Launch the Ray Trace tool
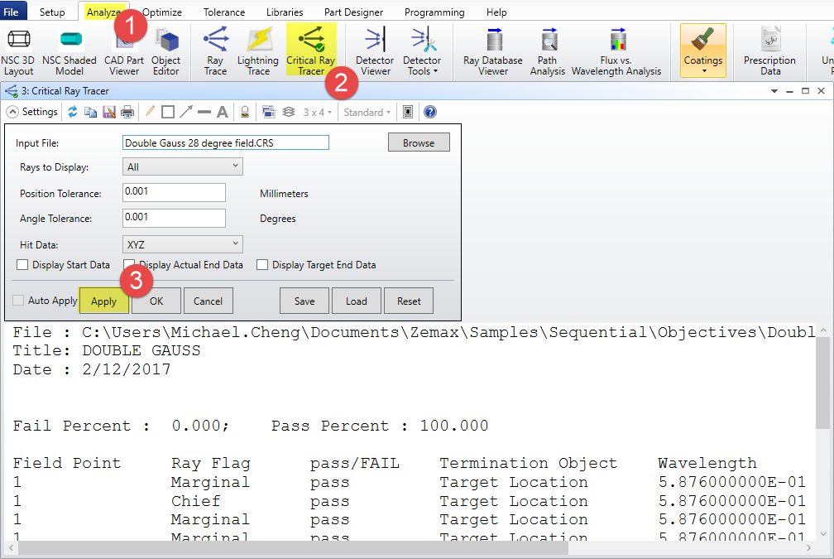Screen dimensions: 834x559 click(x=215, y=52)
